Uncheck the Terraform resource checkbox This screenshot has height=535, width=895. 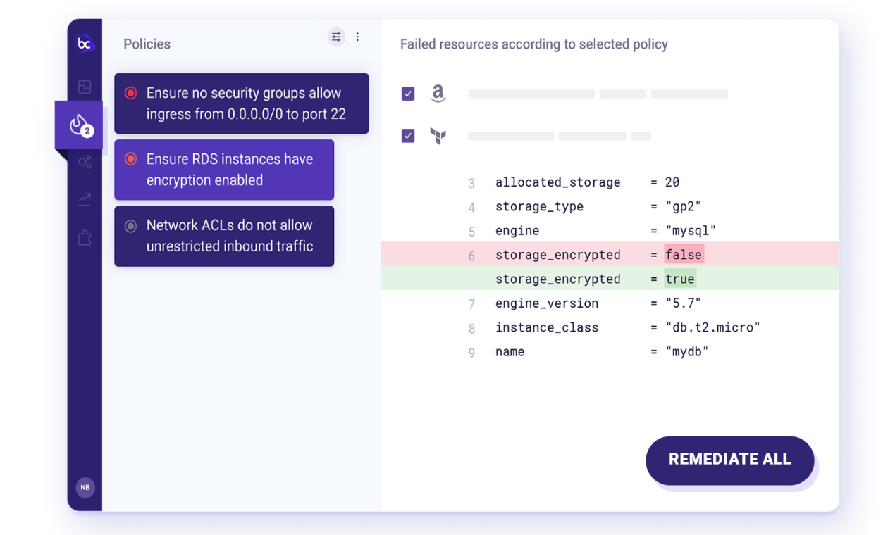(408, 136)
